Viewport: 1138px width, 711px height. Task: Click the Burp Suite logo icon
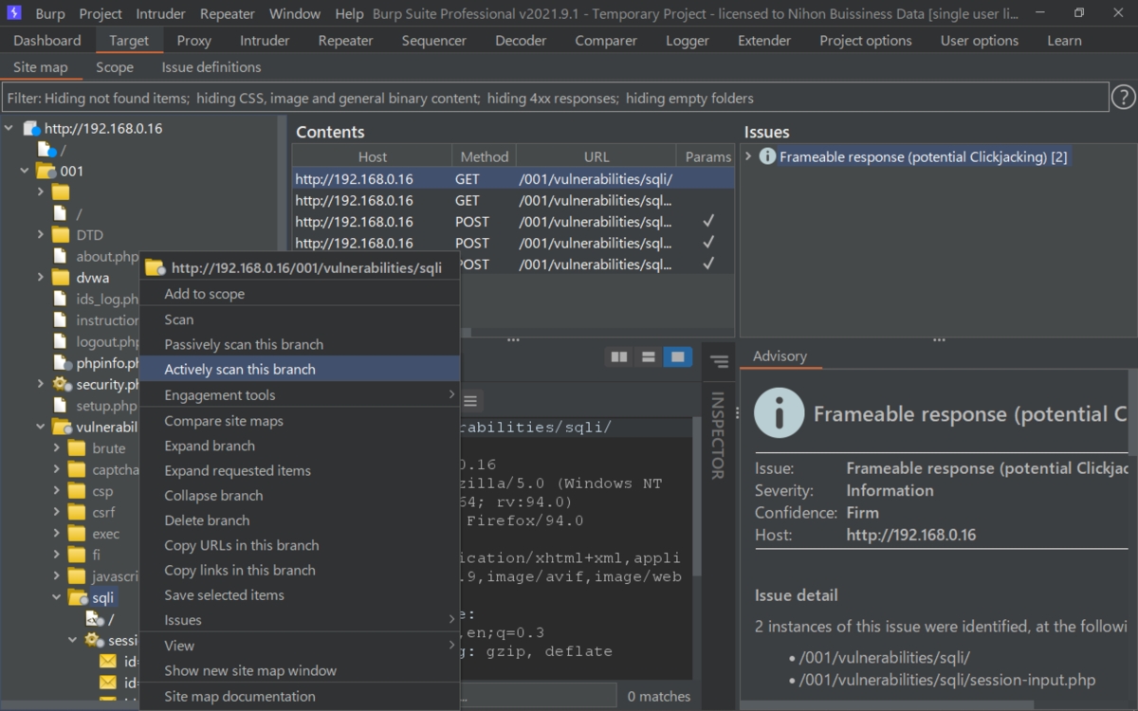[15, 13]
